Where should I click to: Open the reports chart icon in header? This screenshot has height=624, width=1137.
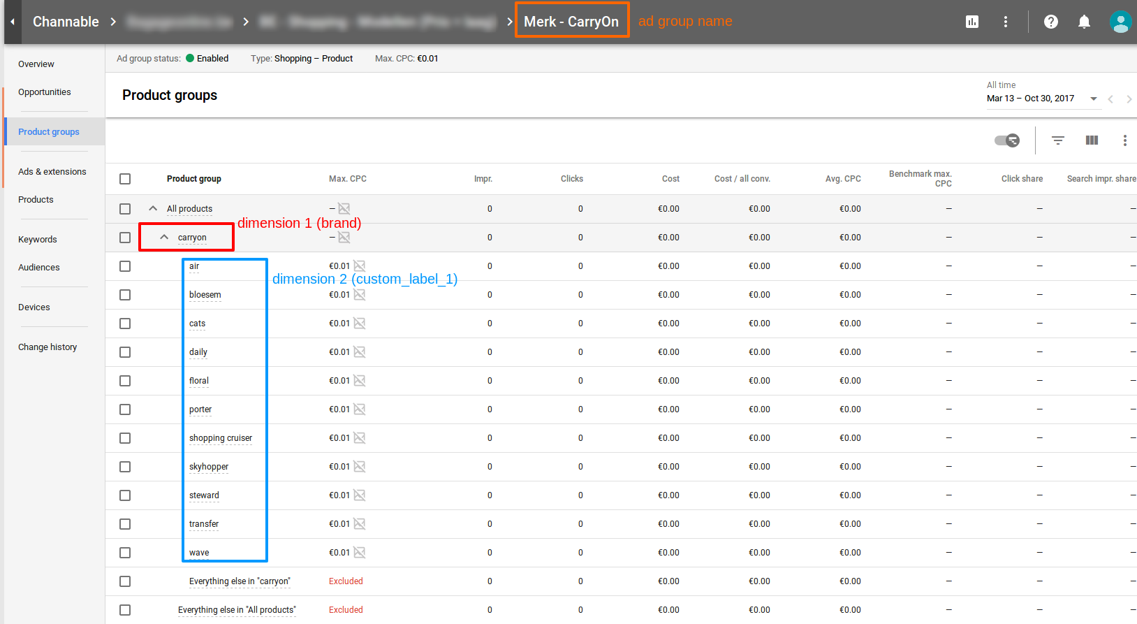971,22
